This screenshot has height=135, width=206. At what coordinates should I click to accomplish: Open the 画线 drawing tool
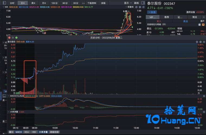click(x=136, y=3)
